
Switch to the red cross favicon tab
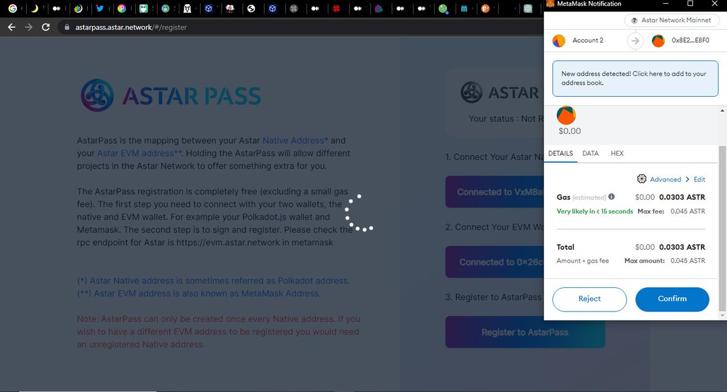(x=336, y=9)
